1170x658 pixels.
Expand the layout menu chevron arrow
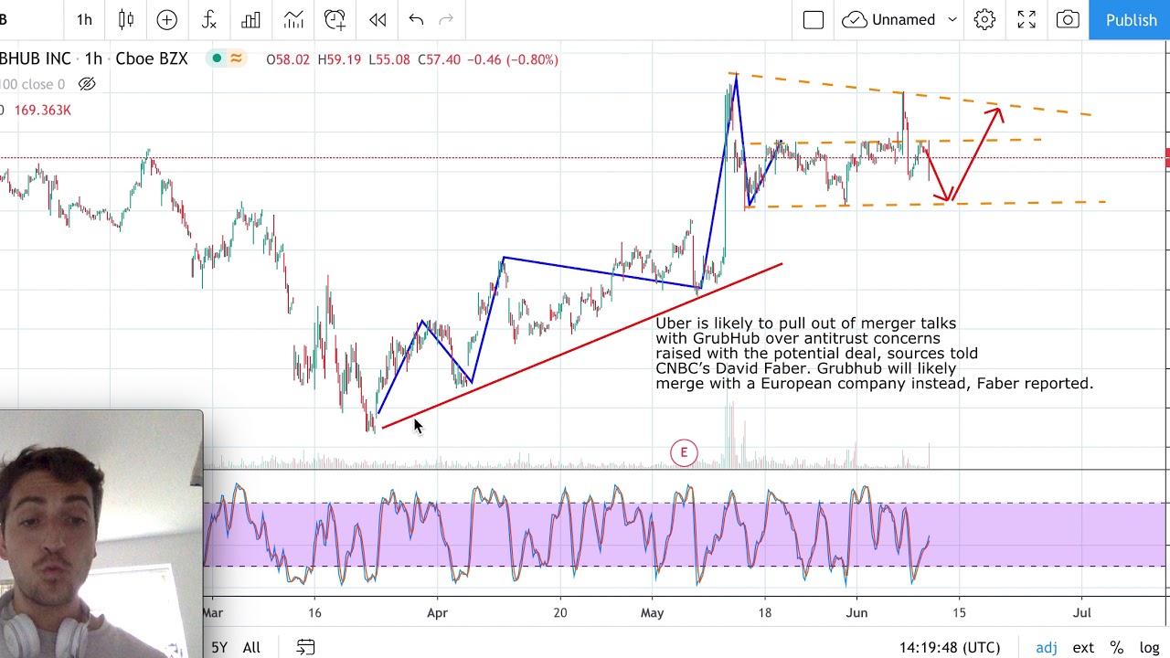pyautogui.click(x=952, y=20)
